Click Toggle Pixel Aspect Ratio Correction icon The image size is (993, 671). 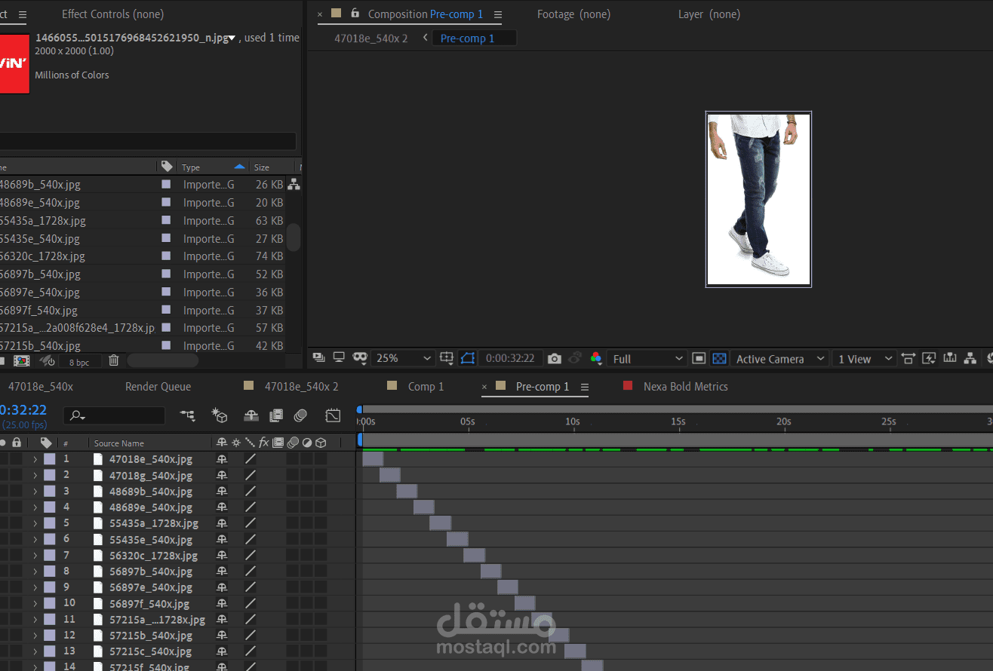(x=908, y=359)
